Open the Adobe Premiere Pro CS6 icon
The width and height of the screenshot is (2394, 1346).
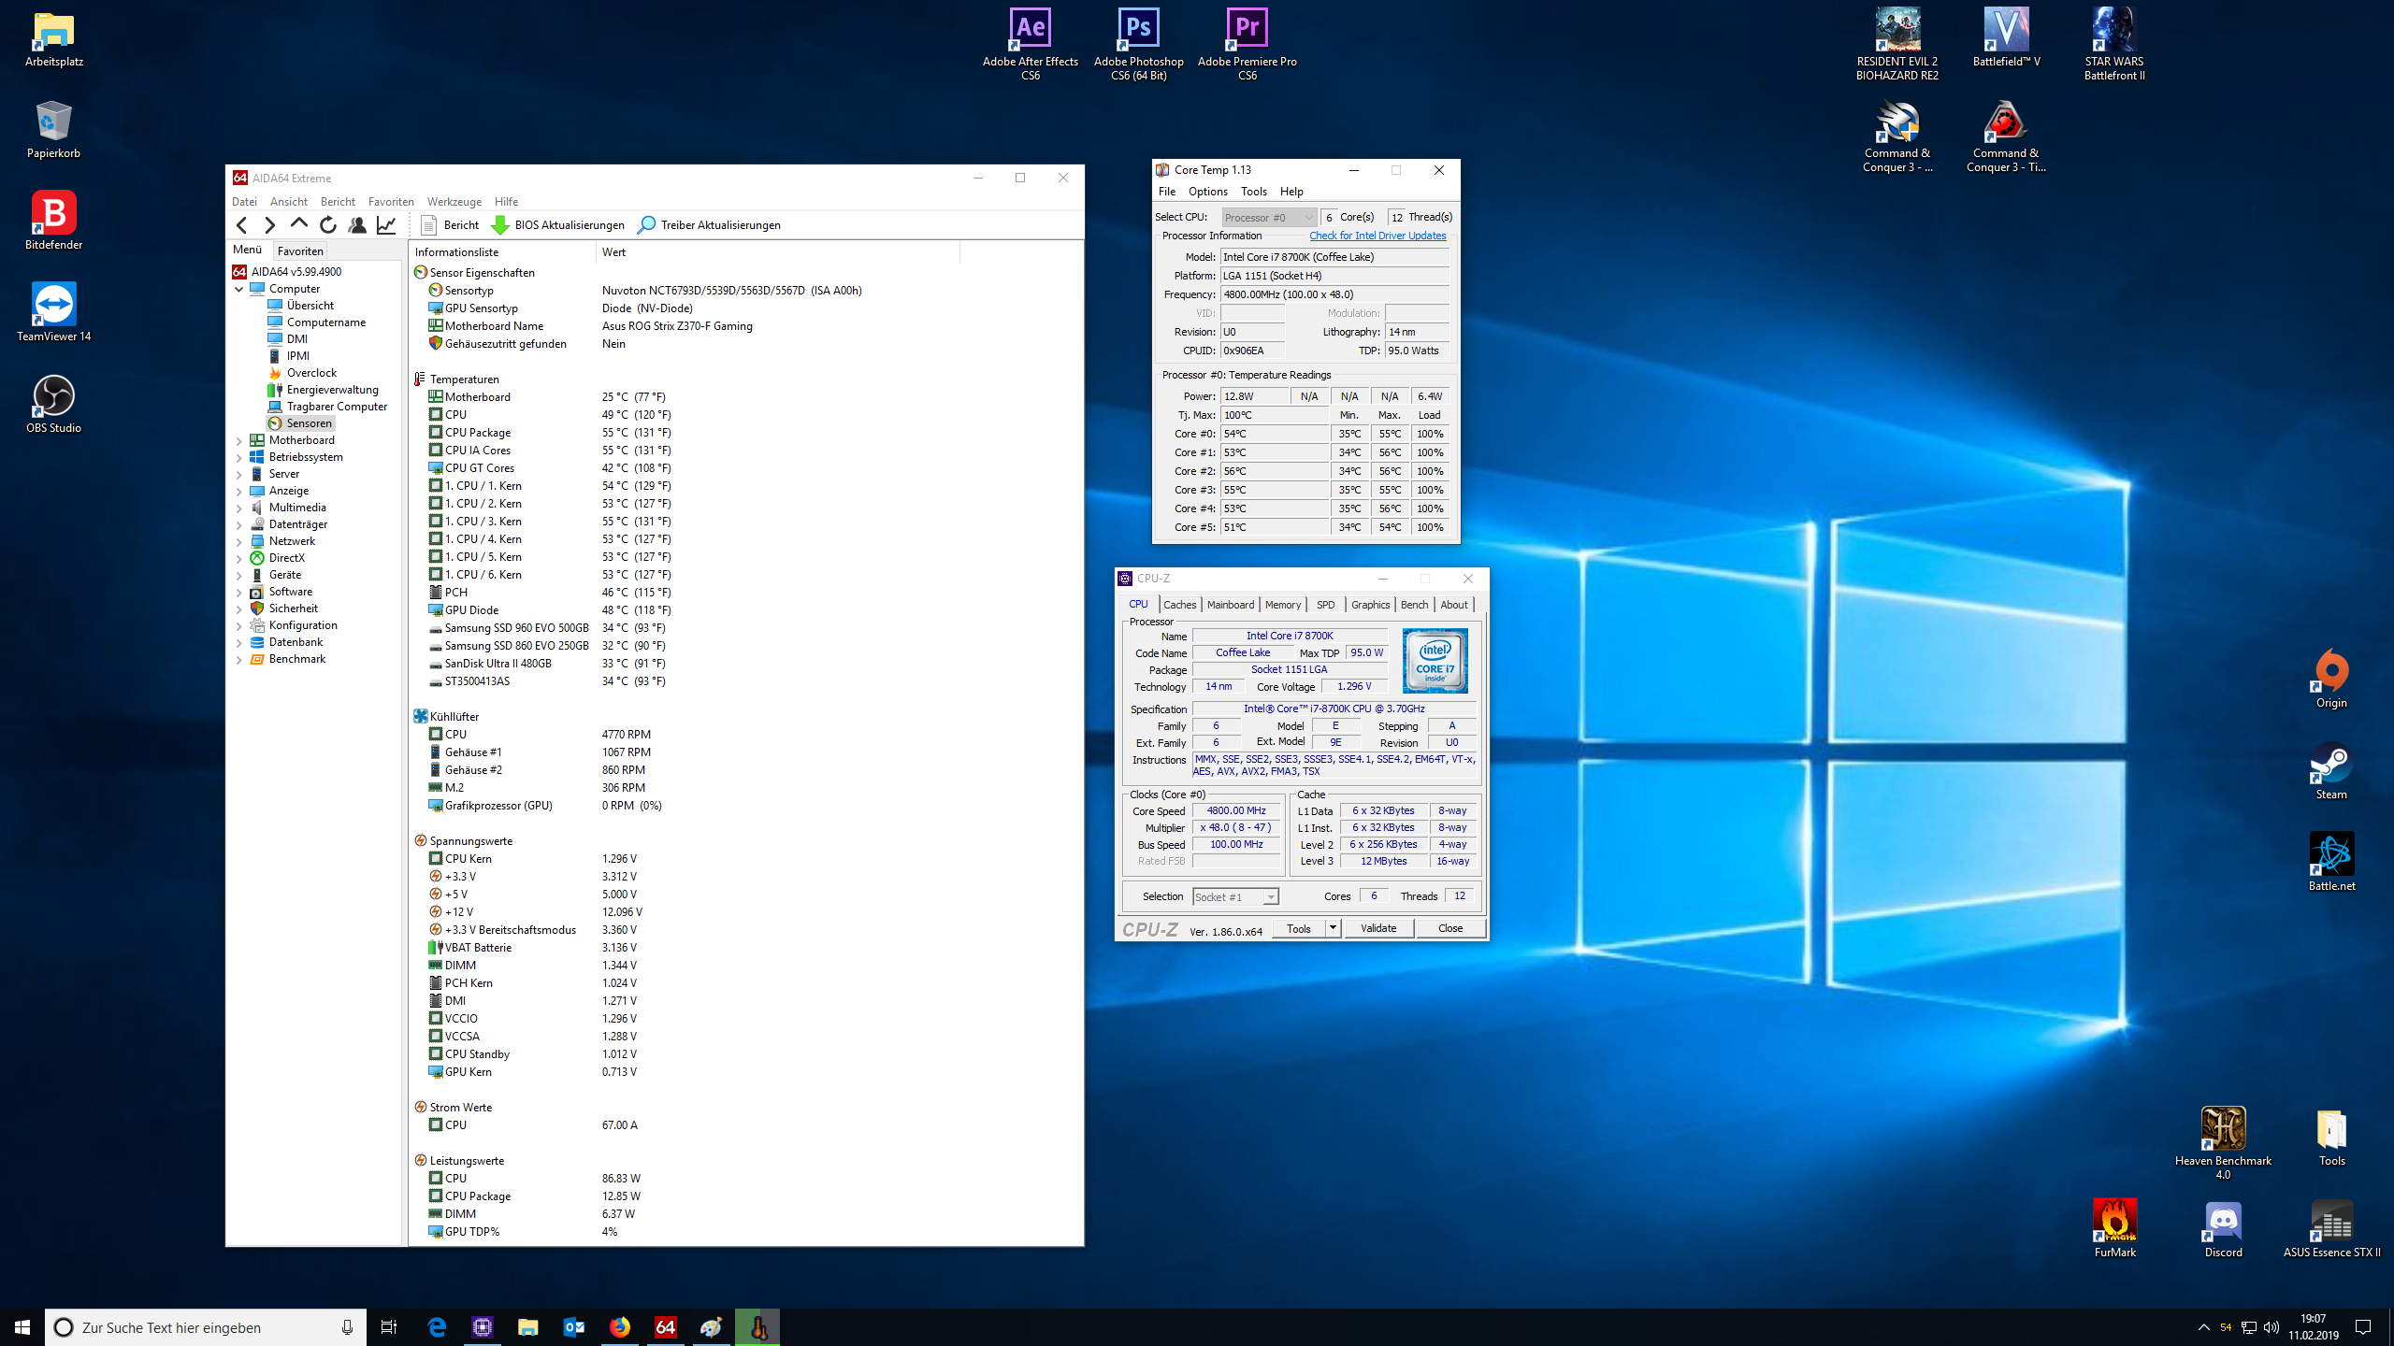pos(1247,44)
